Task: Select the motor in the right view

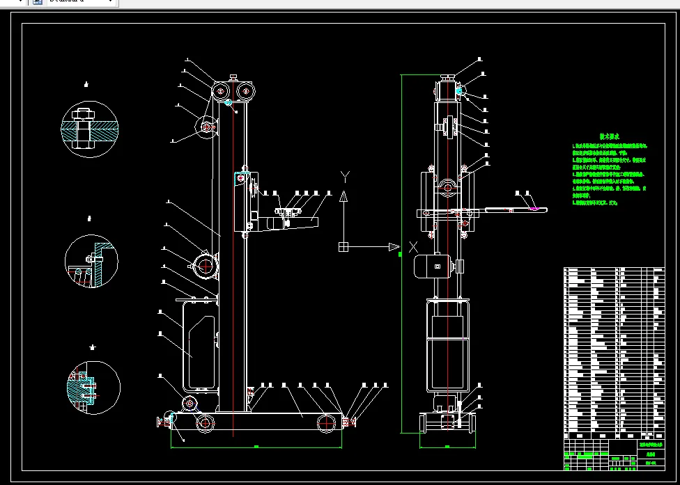Action: point(433,266)
